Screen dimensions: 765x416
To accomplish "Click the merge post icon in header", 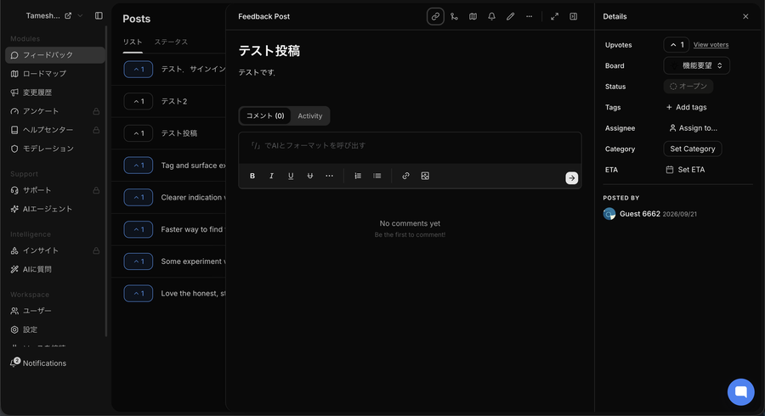I will click(454, 17).
